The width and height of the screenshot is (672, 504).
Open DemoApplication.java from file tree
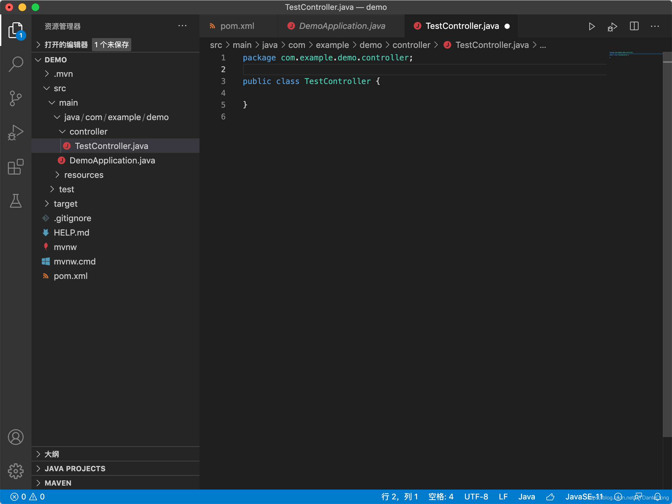pyautogui.click(x=115, y=160)
